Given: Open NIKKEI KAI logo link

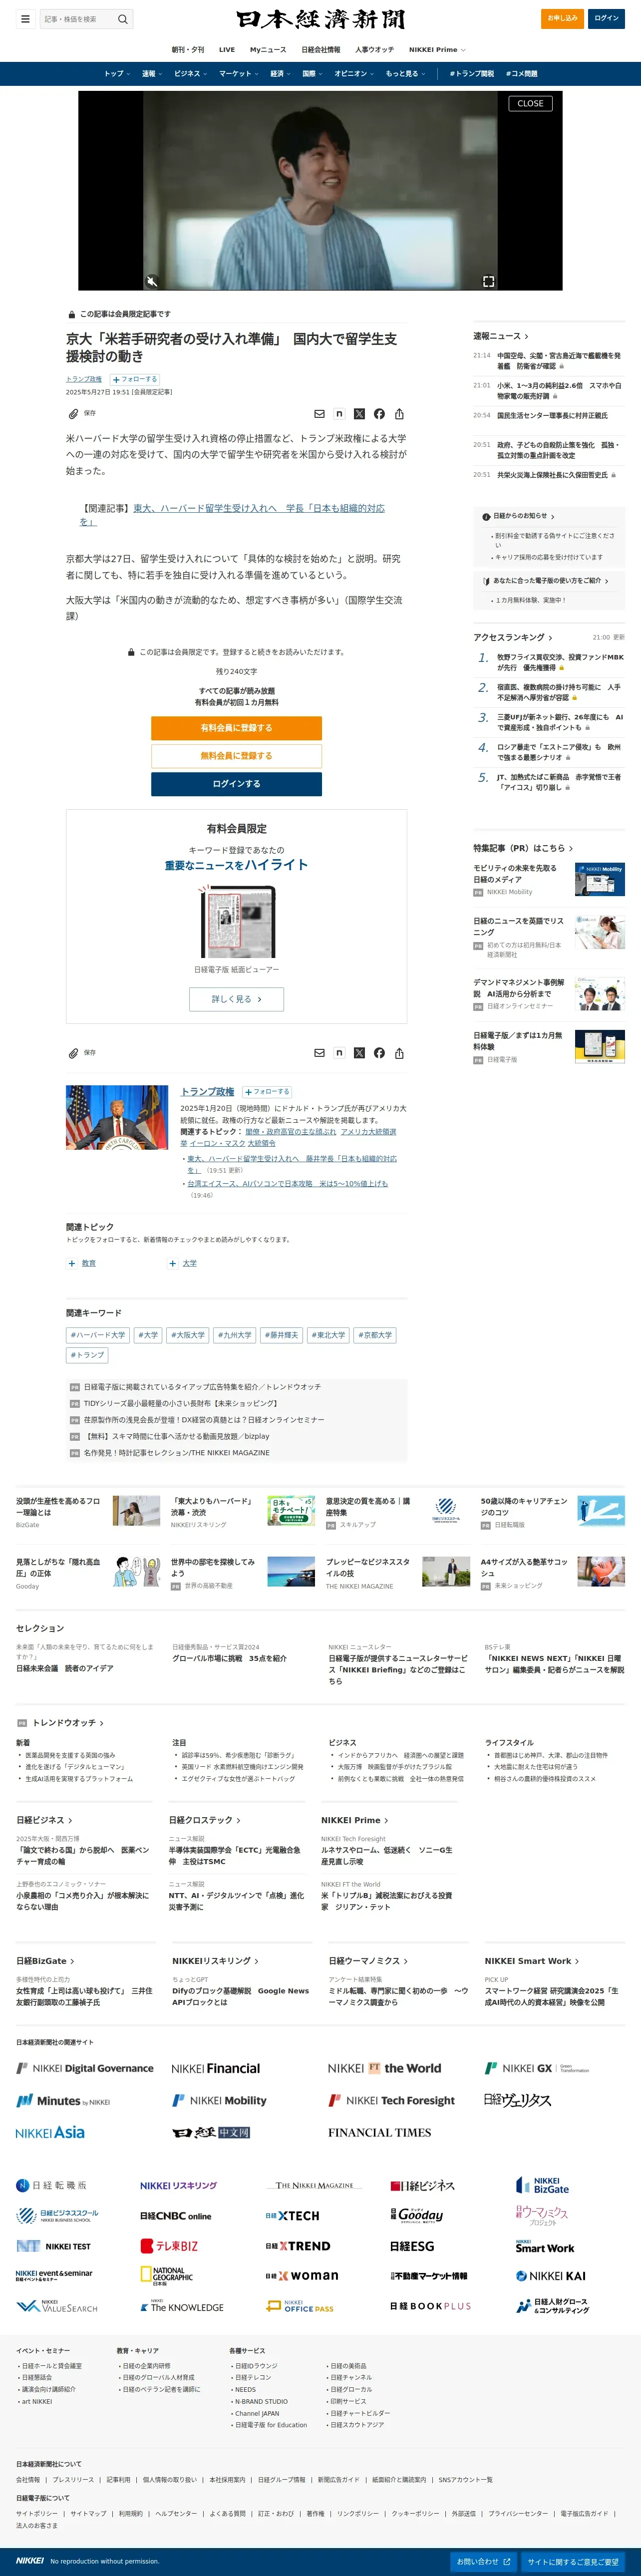Looking at the screenshot, I should [551, 2275].
